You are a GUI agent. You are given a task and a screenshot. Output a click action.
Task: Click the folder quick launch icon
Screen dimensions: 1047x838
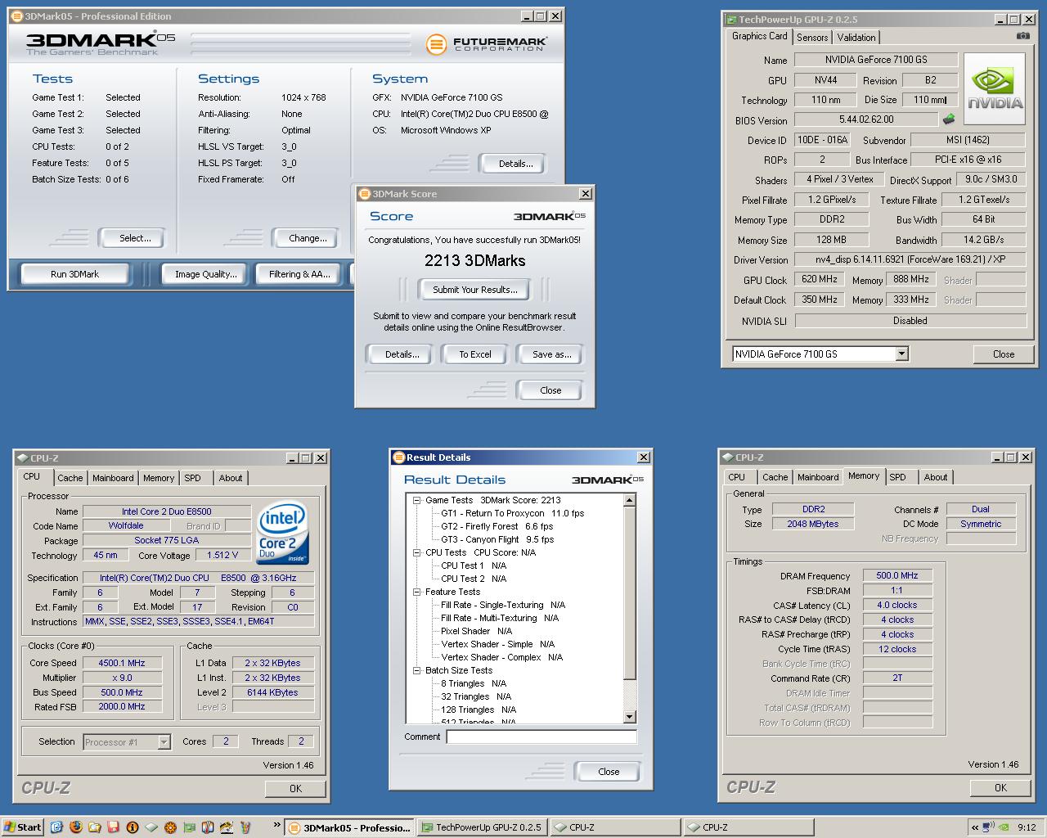pos(95,827)
